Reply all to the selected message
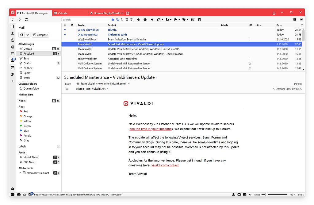Image resolution: width=314 pixels, height=205 pixels. pos(145,20)
